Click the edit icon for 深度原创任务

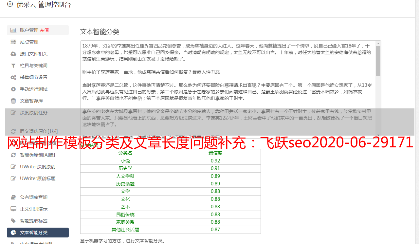coord(13,113)
